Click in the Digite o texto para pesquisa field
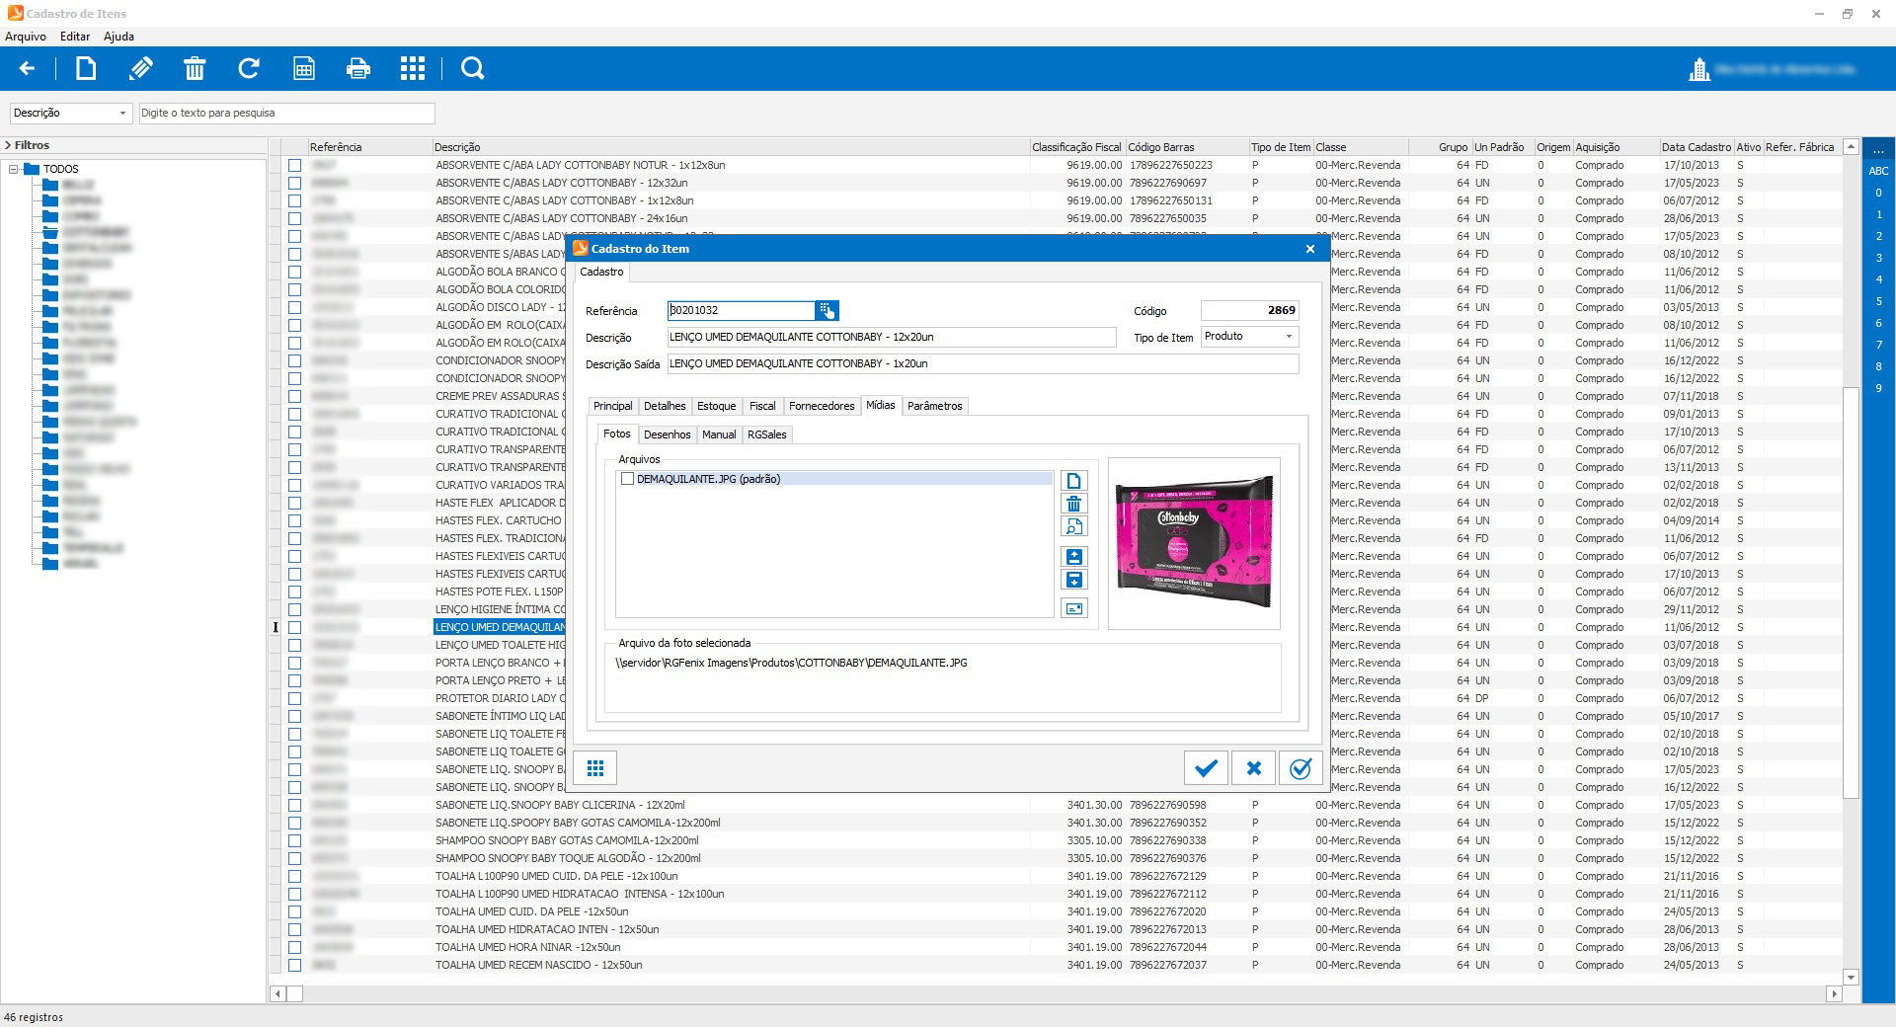The height and width of the screenshot is (1027, 1896). coord(286,113)
